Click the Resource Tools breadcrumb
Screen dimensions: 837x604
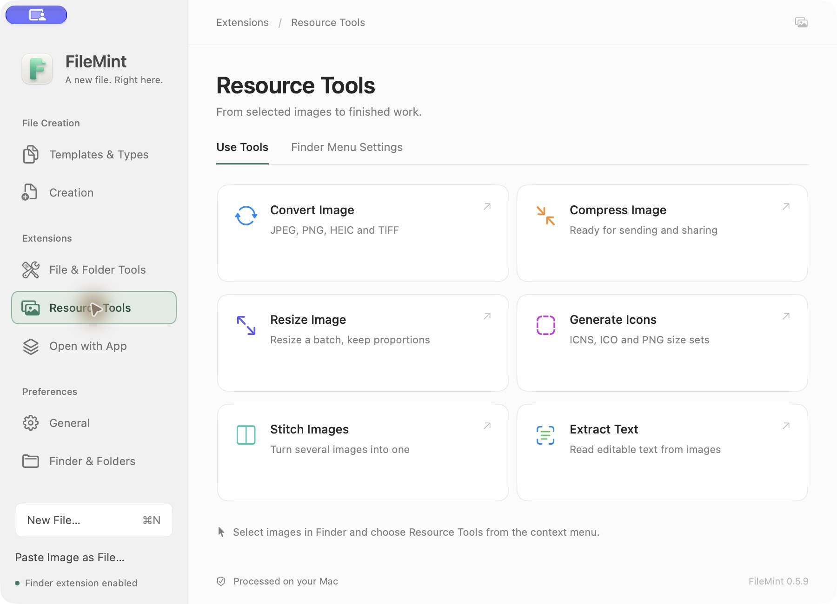tap(328, 22)
